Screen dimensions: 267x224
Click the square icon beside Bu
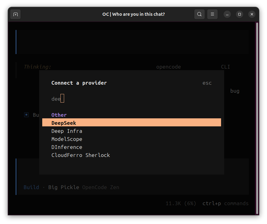(x=27, y=115)
